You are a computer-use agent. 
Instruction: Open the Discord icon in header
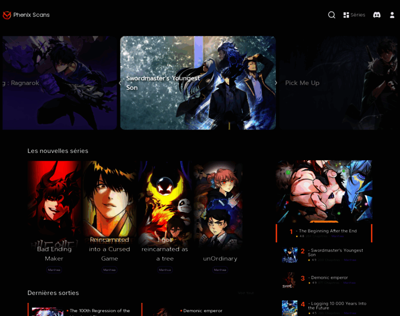coord(377,15)
